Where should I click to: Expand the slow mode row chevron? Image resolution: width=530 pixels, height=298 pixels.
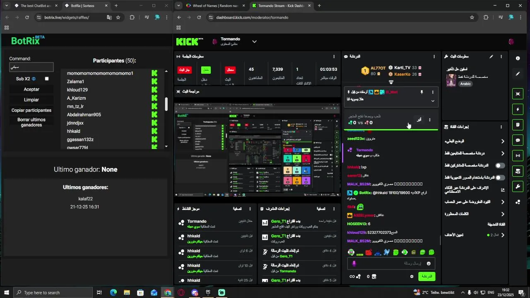(503, 142)
